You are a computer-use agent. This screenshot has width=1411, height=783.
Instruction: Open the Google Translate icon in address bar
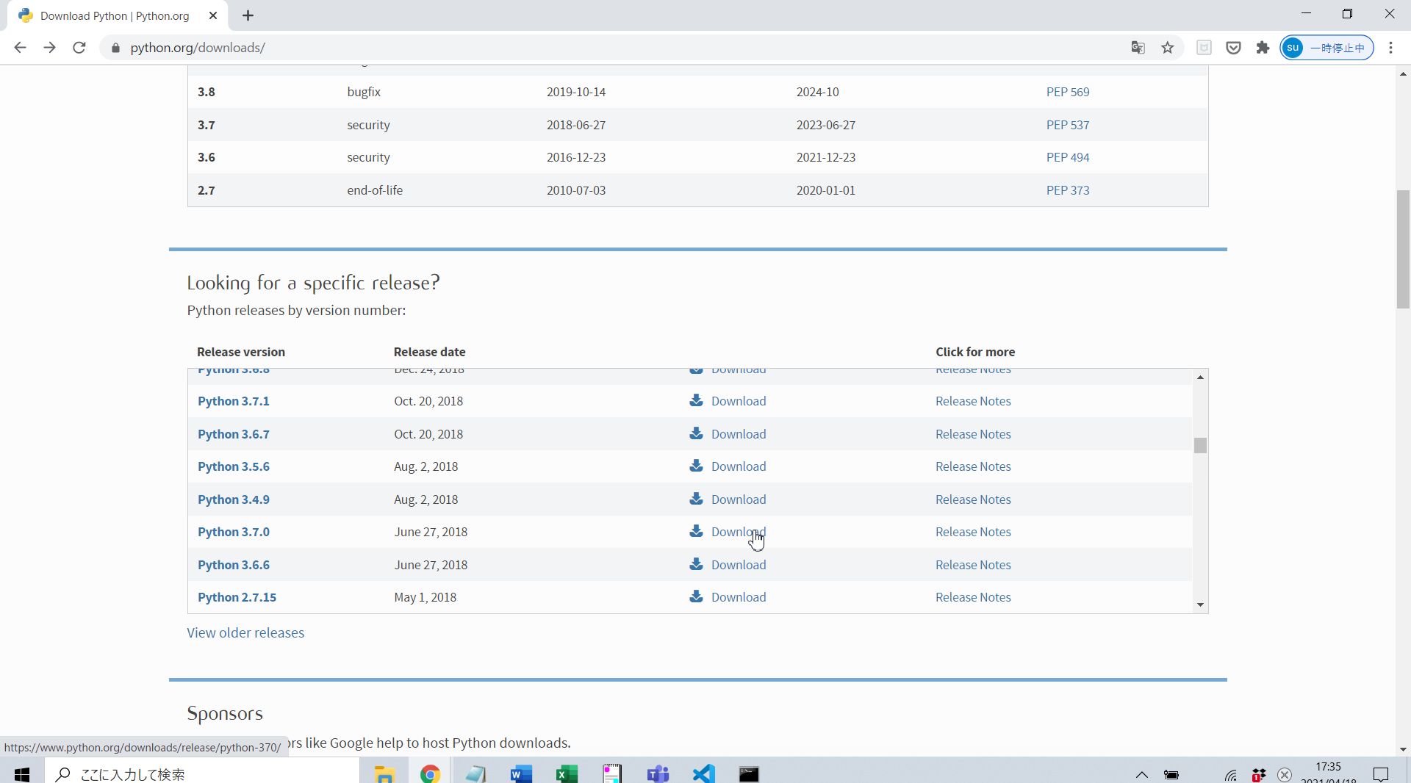click(x=1138, y=48)
